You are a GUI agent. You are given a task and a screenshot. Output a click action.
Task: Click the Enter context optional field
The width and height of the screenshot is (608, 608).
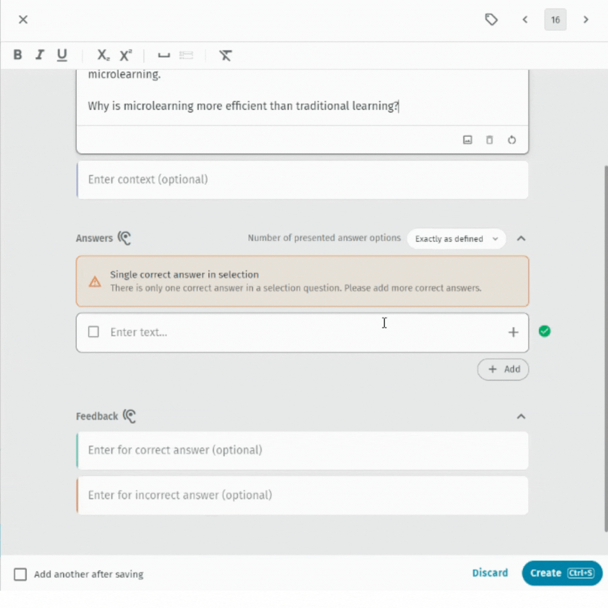click(x=302, y=179)
